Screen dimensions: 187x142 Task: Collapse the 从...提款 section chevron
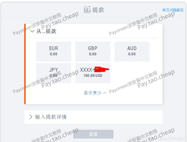tap(32, 31)
